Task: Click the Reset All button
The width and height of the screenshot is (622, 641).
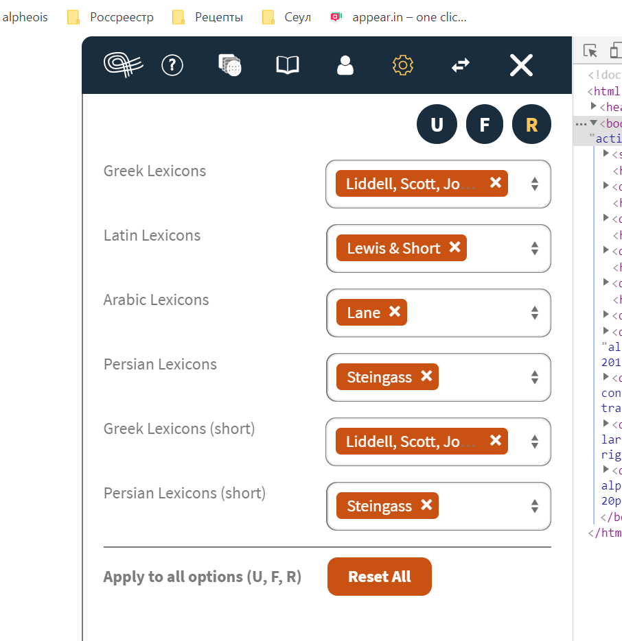Action: pos(379,577)
